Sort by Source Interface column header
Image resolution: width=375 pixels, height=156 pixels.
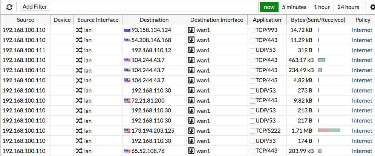[x=98, y=20]
